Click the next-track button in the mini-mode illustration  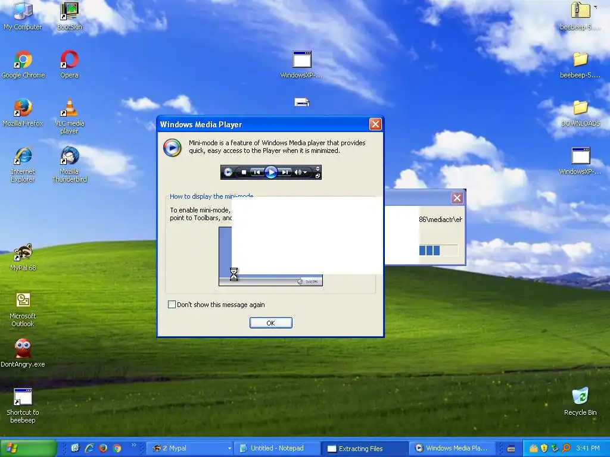tap(285, 172)
